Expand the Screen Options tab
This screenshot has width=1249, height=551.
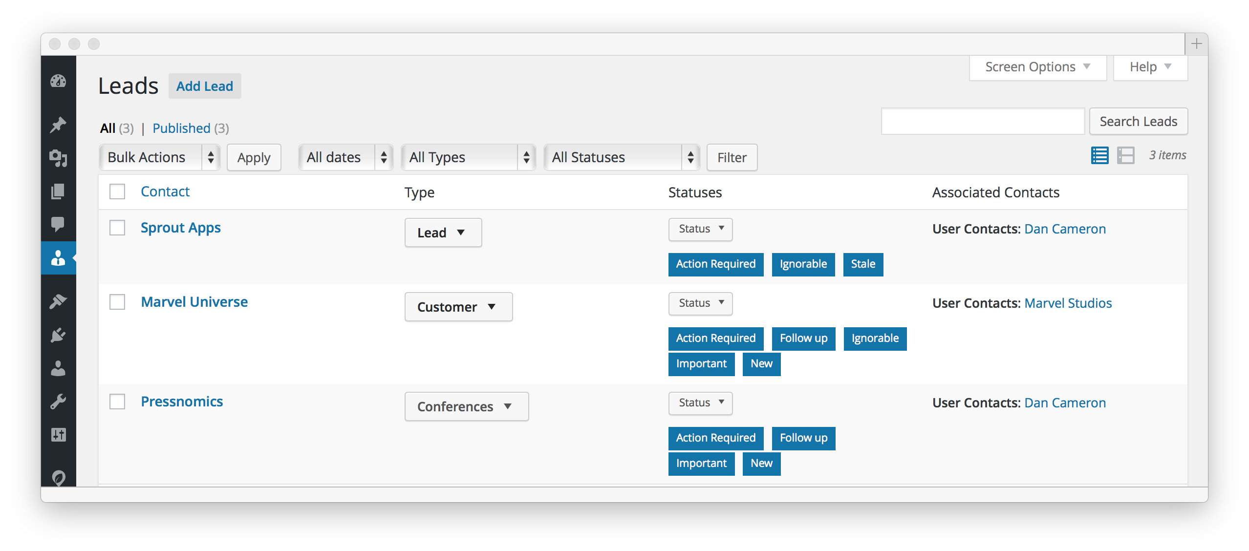(1037, 67)
